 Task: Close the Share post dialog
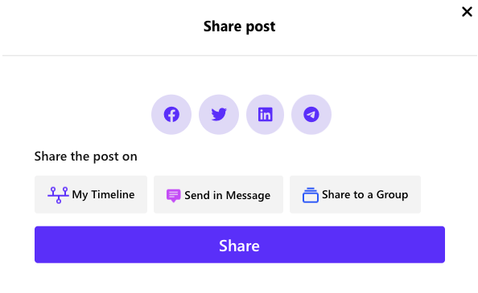(467, 12)
